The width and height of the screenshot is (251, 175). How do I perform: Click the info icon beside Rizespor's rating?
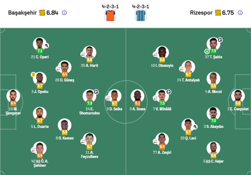coord(240,13)
